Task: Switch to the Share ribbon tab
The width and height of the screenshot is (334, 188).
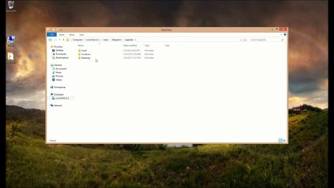Action: pos(72,35)
